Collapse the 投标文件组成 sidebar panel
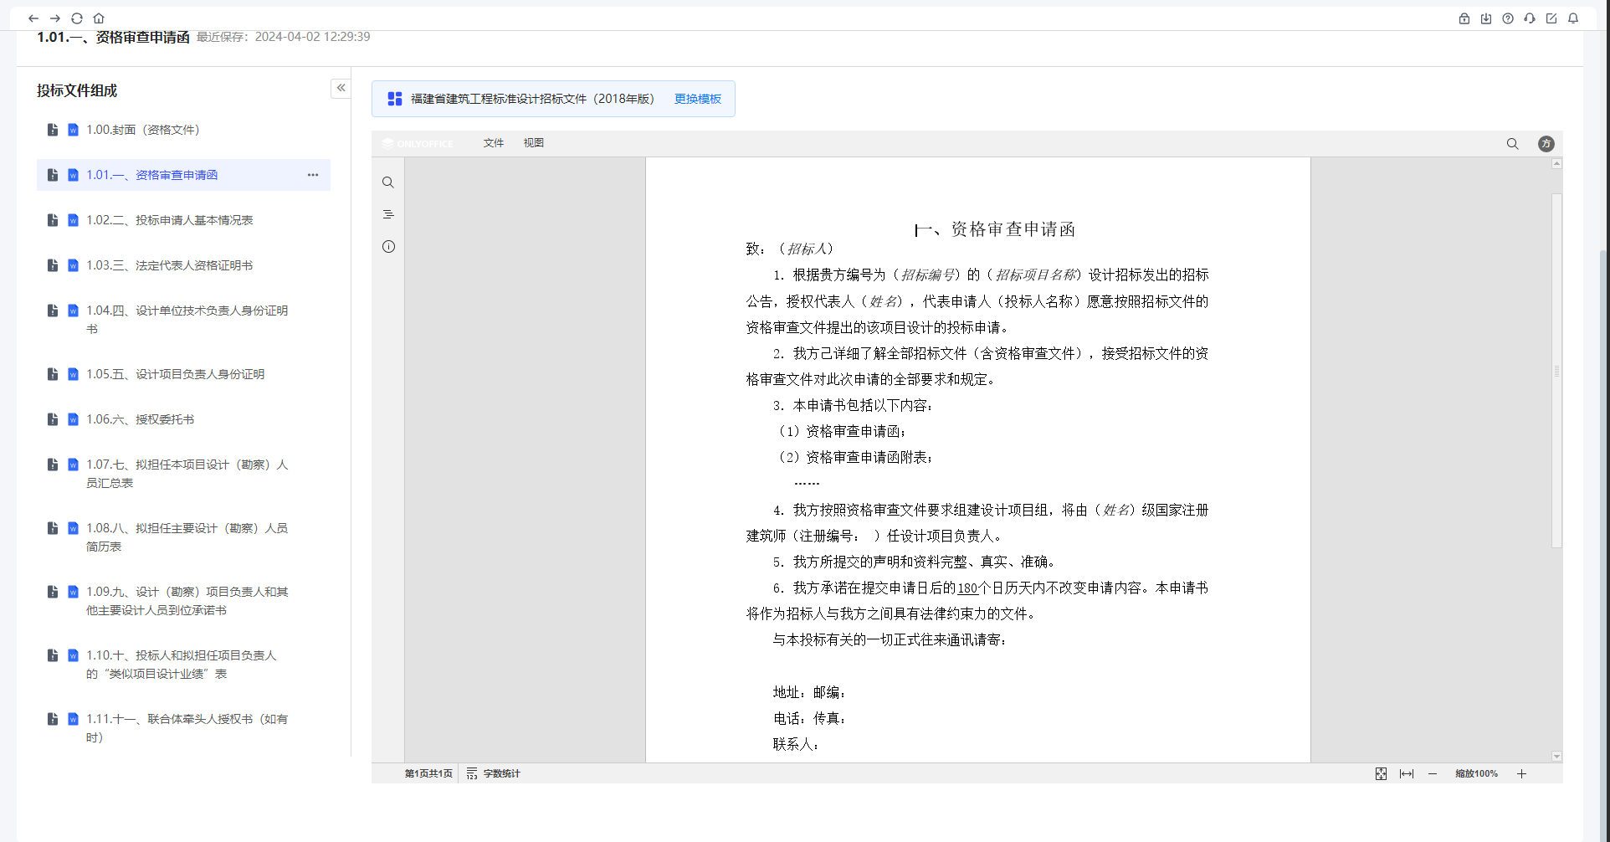 click(341, 88)
